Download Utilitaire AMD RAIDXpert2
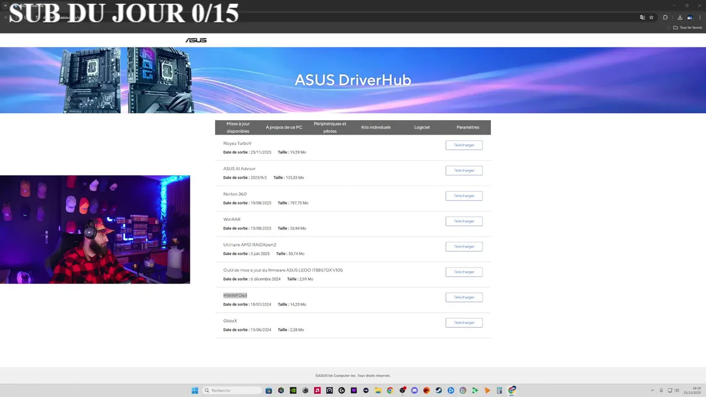Image resolution: width=706 pixels, height=397 pixels. (464, 246)
